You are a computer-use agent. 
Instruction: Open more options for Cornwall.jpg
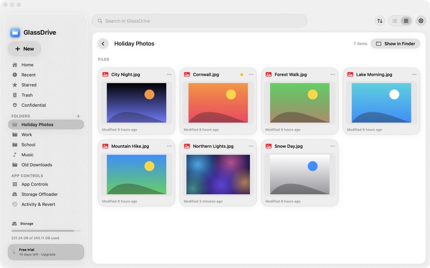tap(251, 74)
